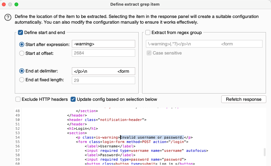271x166 pixels.
Task: Edit the Start after expression text field
Action: (103, 44)
